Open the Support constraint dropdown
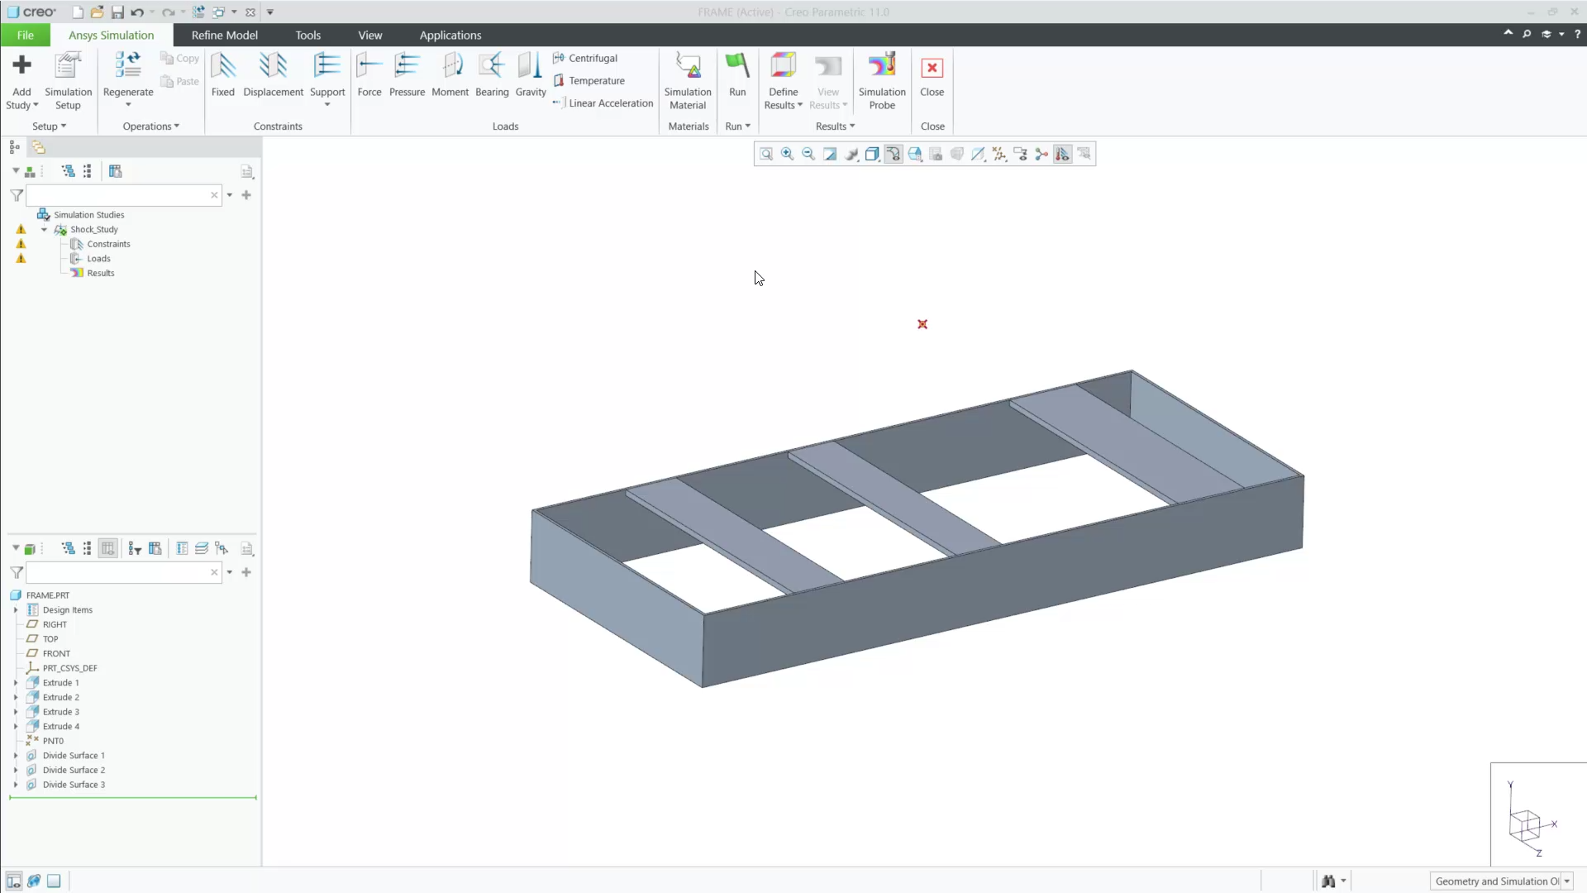Screen dimensions: 1587x893 click(x=327, y=105)
